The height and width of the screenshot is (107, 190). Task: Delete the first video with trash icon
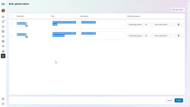point(178,24)
